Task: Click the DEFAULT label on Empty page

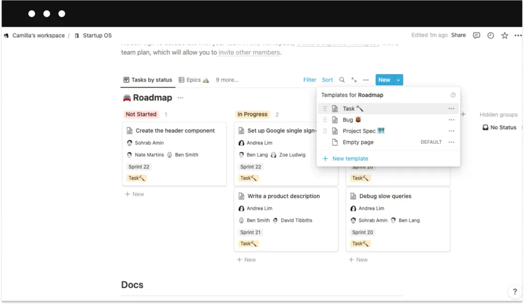Action: [431, 142]
